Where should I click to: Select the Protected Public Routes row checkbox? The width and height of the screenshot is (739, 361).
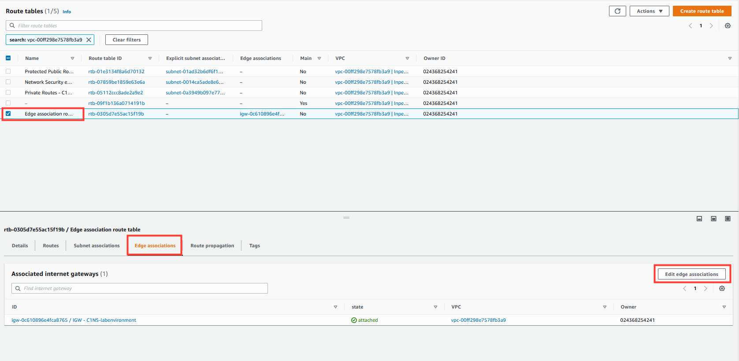(x=8, y=71)
